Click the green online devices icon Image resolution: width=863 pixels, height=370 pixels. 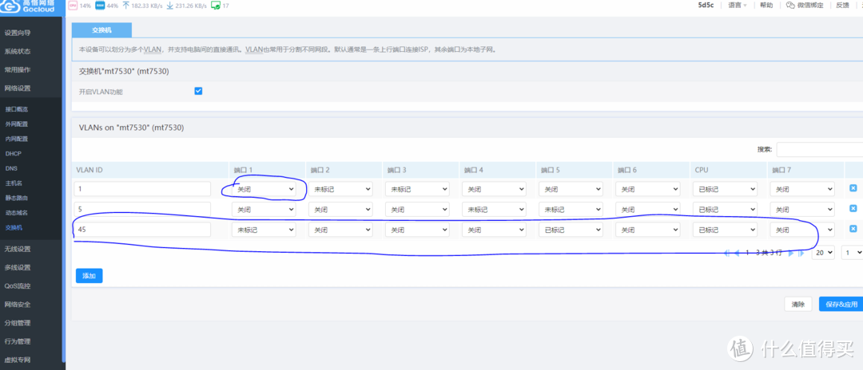click(216, 6)
